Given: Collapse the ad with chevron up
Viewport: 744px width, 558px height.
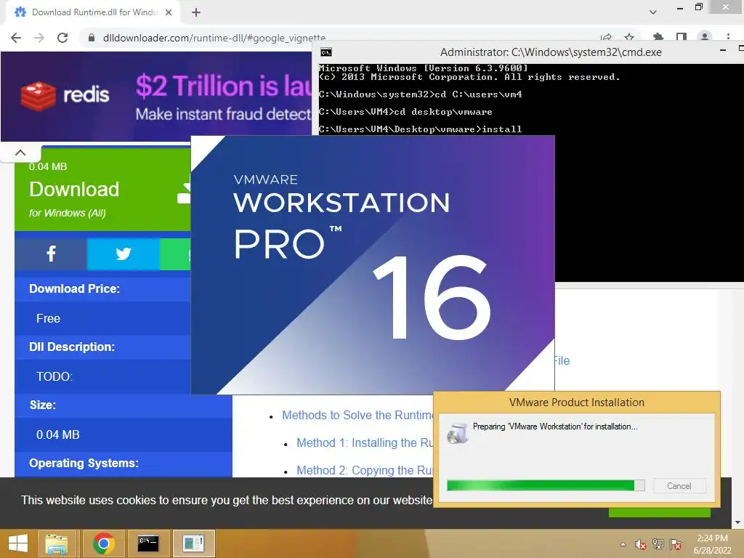Looking at the screenshot, I should 20,153.
